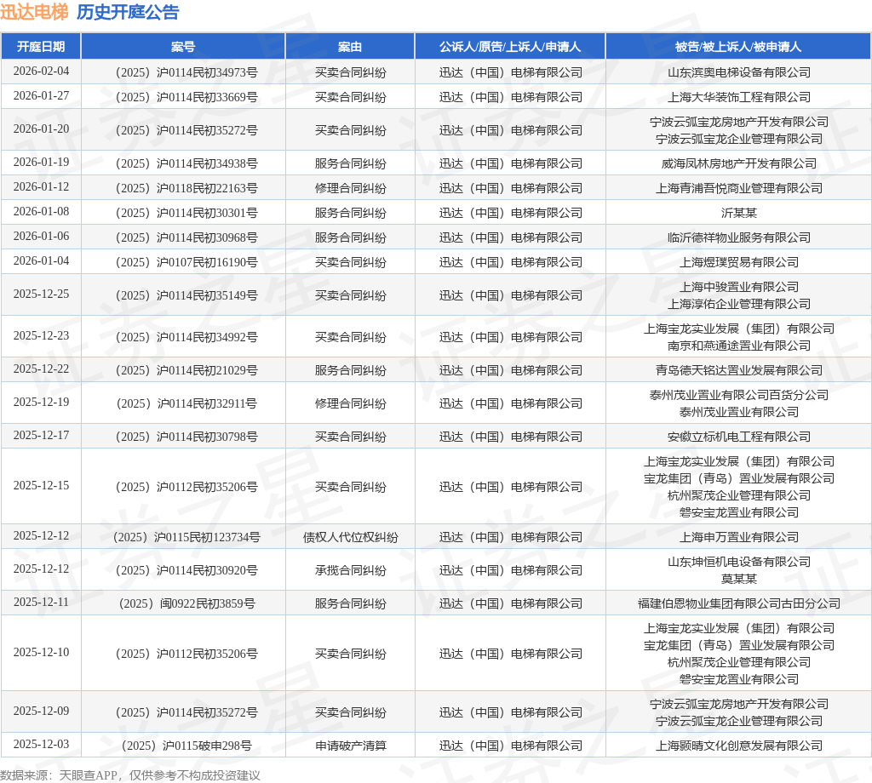Click defendant 上海煜璞贸易有限公司

tap(738, 262)
